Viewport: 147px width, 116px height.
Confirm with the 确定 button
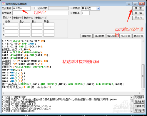point(138,8)
